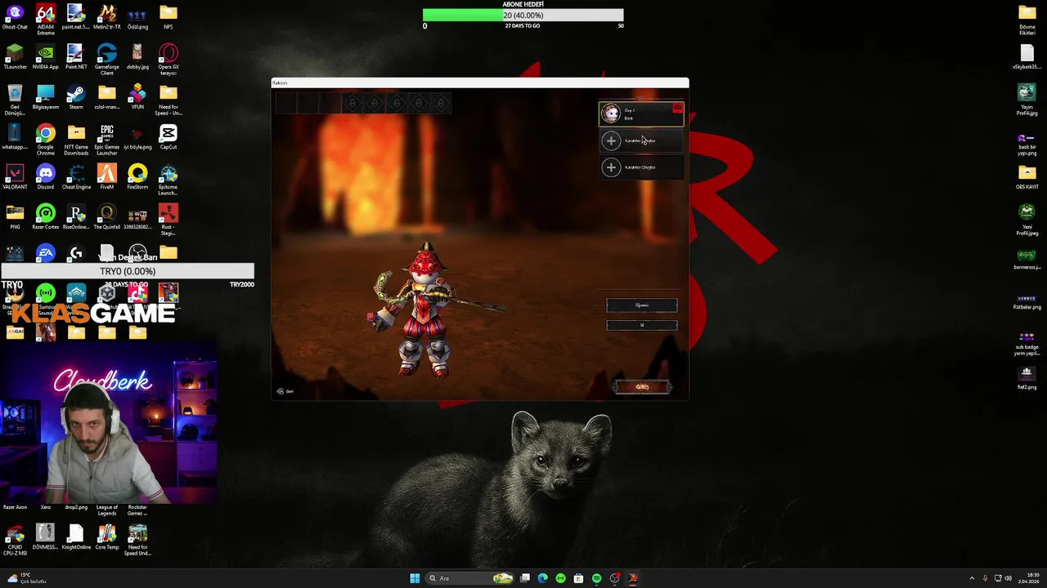Click the volume icon in system tray
The width and height of the screenshot is (1047, 588).
pyautogui.click(x=1008, y=578)
